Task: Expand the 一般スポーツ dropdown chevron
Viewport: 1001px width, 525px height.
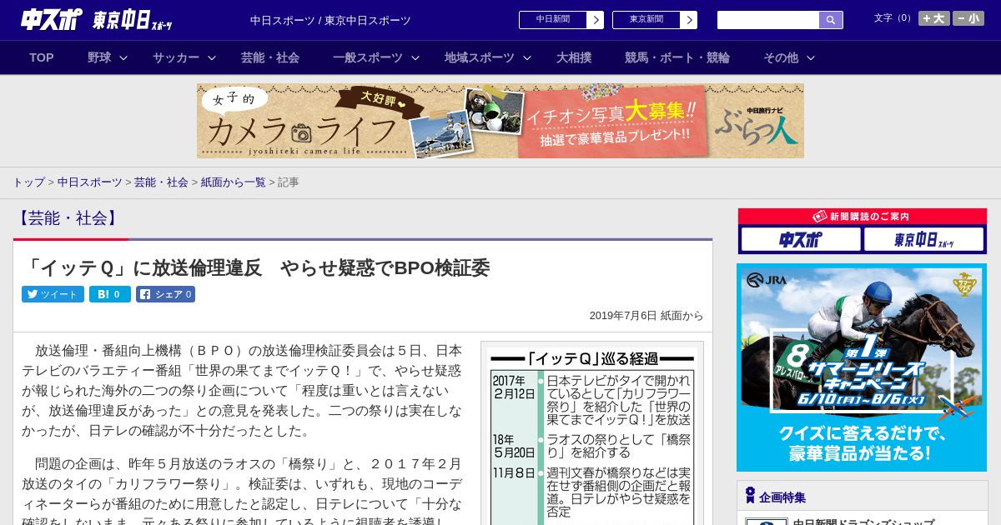Action: [415, 58]
